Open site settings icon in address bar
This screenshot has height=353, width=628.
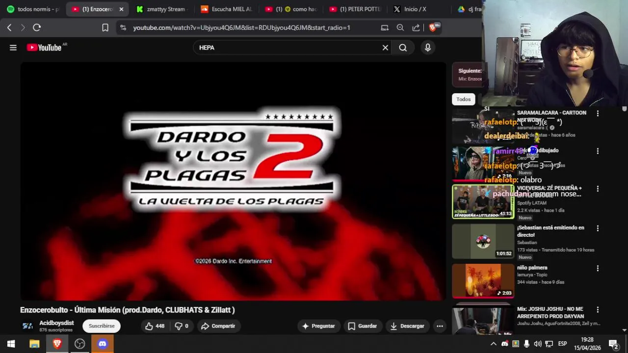(x=123, y=27)
